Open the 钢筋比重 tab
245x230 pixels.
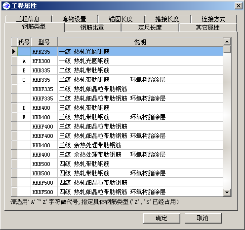point(92,28)
